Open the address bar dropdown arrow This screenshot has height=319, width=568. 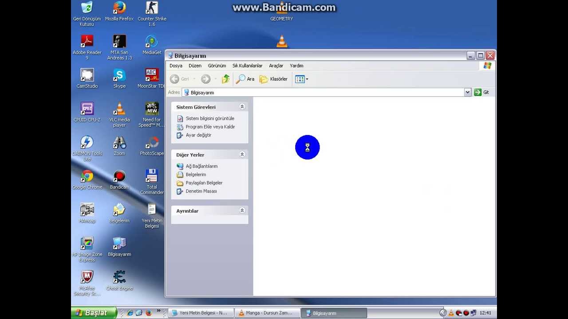(467, 92)
